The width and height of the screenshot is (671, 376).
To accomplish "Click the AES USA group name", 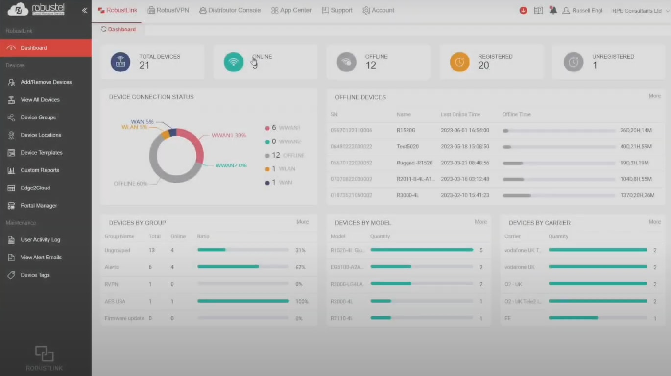I will [x=115, y=301].
